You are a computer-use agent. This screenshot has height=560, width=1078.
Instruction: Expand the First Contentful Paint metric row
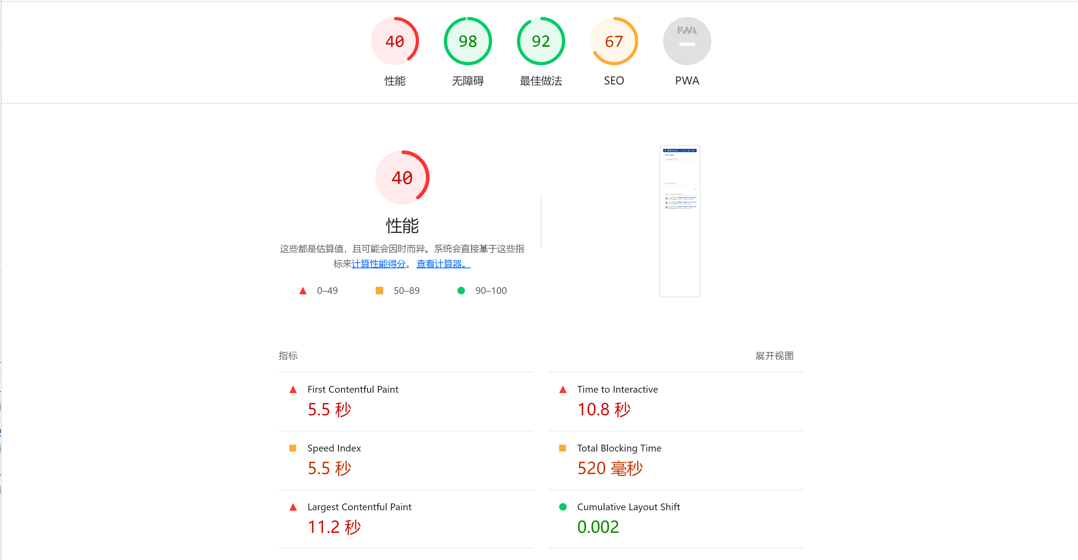(353, 389)
